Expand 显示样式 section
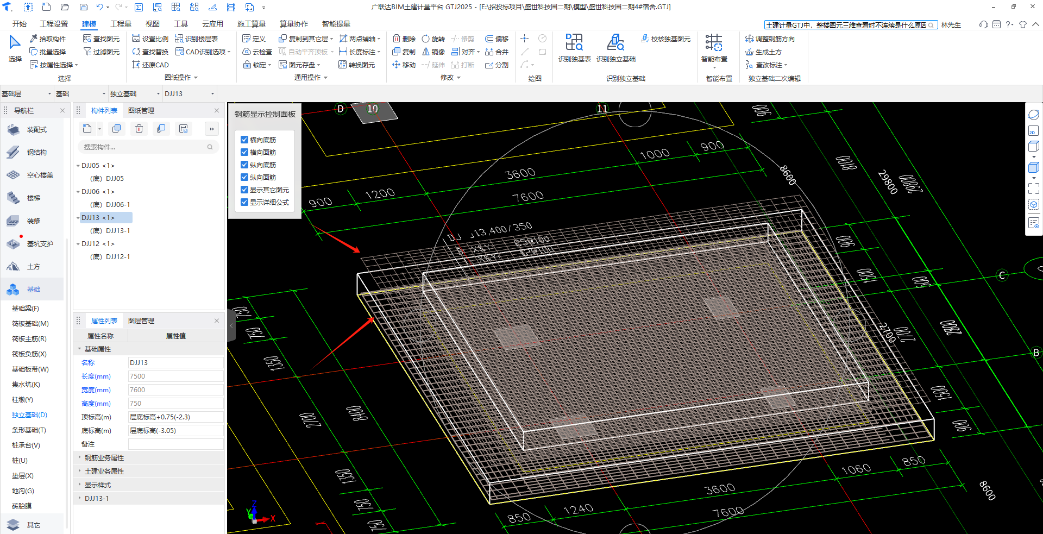The width and height of the screenshot is (1043, 534). pyautogui.click(x=79, y=485)
